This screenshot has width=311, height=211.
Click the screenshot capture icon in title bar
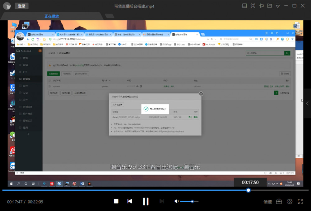point(253,6)
